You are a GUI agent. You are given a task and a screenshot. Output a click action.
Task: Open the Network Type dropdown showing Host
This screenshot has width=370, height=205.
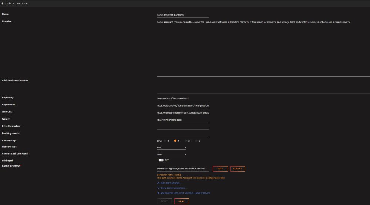(x=171, y=147)
